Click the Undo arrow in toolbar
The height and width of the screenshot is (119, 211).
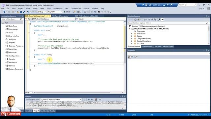(x=28, y=12)
